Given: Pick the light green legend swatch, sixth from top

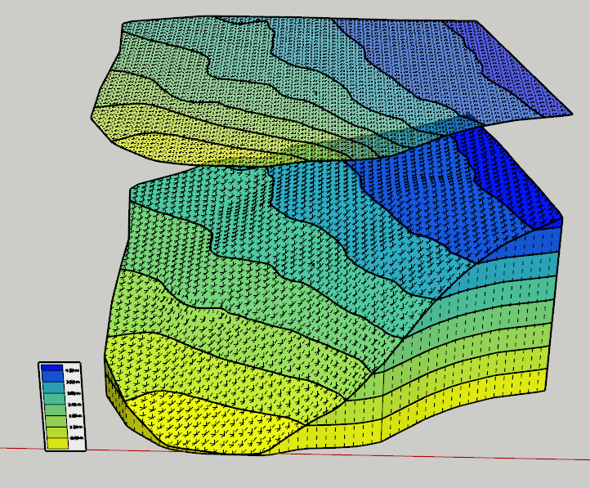Looking at the screenshot, I should click(56, 421).
